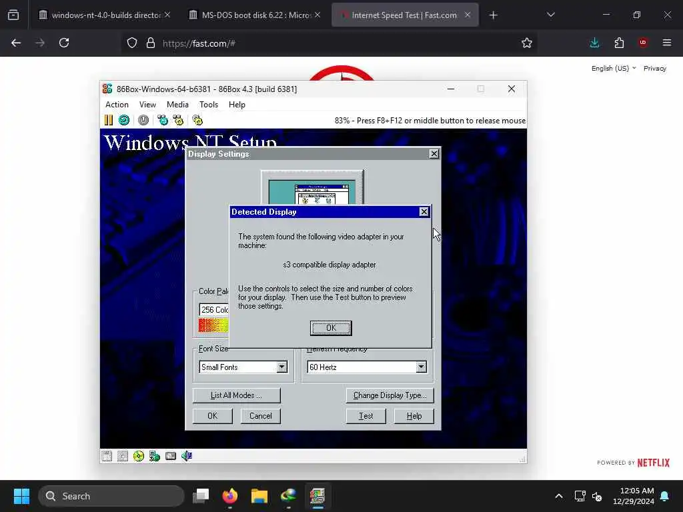The image size is (683, 512).
Task: Click the uBlock Origin extension icon
Action: pos(643,43)
